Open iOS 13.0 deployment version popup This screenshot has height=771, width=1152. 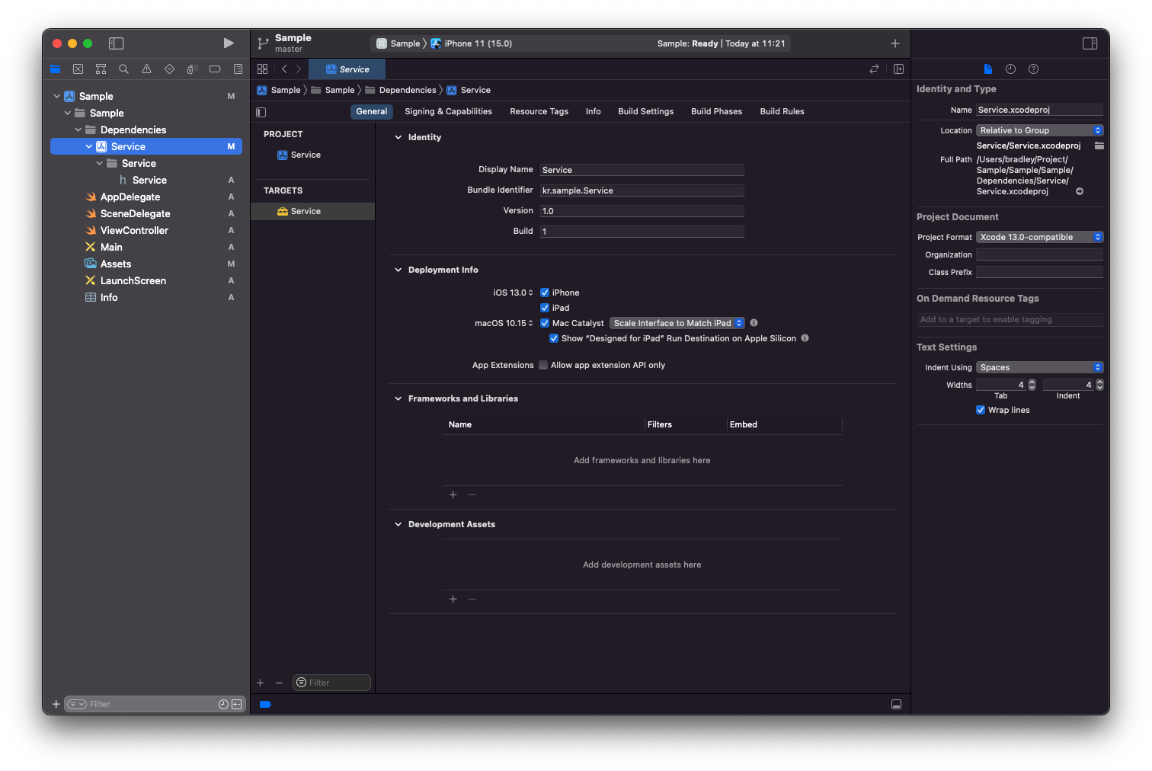[513, 293]
